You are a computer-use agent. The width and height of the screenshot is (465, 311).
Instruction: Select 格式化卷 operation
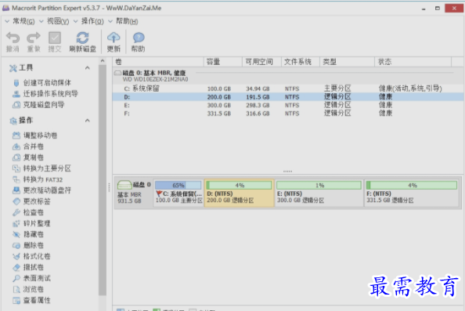click(32, 256)
